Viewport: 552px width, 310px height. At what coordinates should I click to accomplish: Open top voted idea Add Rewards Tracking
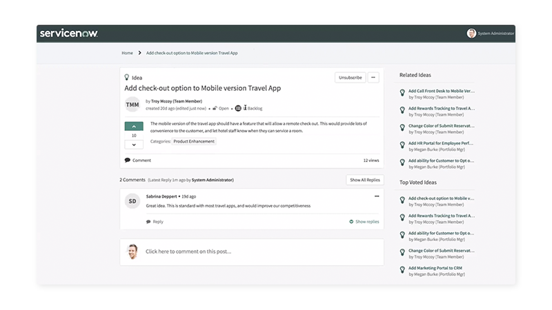pyautogui.click(x=442, y=216)
